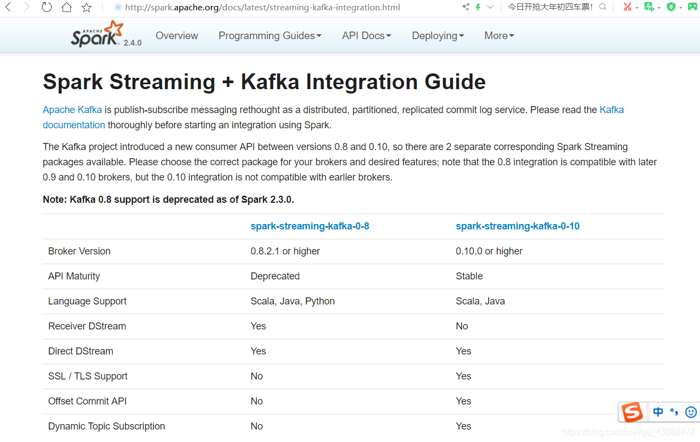The height and width of the screenshot is (442, 700).
Task: Click the green gamepad icon
Action: coord(693,7)
